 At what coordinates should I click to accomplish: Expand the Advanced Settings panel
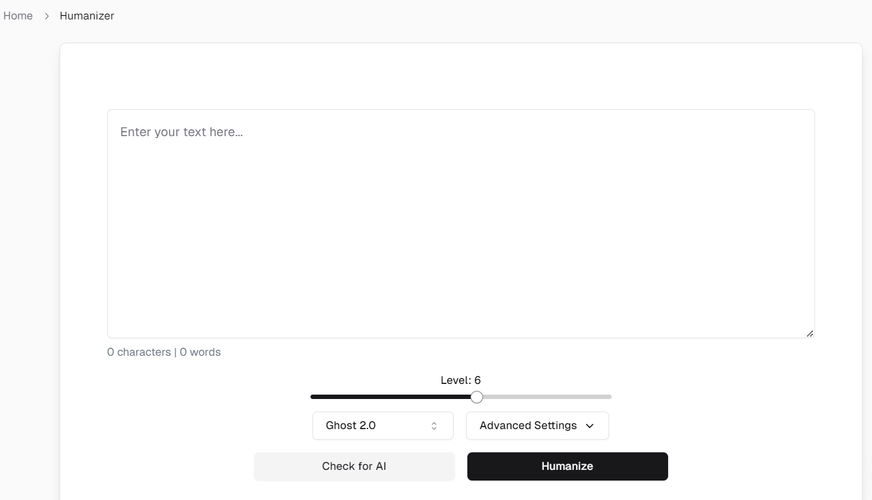pos(537,425)
